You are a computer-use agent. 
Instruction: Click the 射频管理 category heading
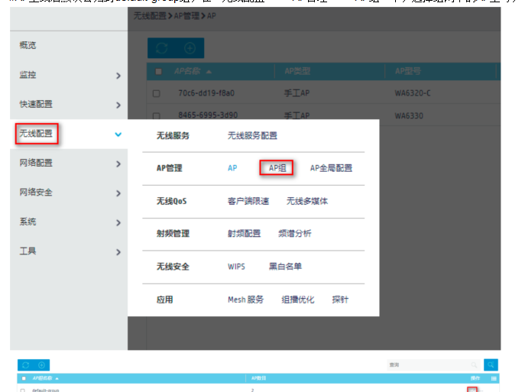click(173, 234)
